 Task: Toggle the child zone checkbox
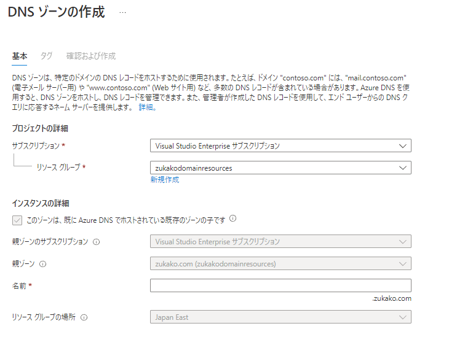coord(17,220)
